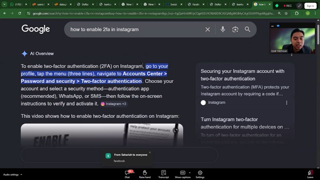Open the browser three-dot menu

(x=315, y=13)
